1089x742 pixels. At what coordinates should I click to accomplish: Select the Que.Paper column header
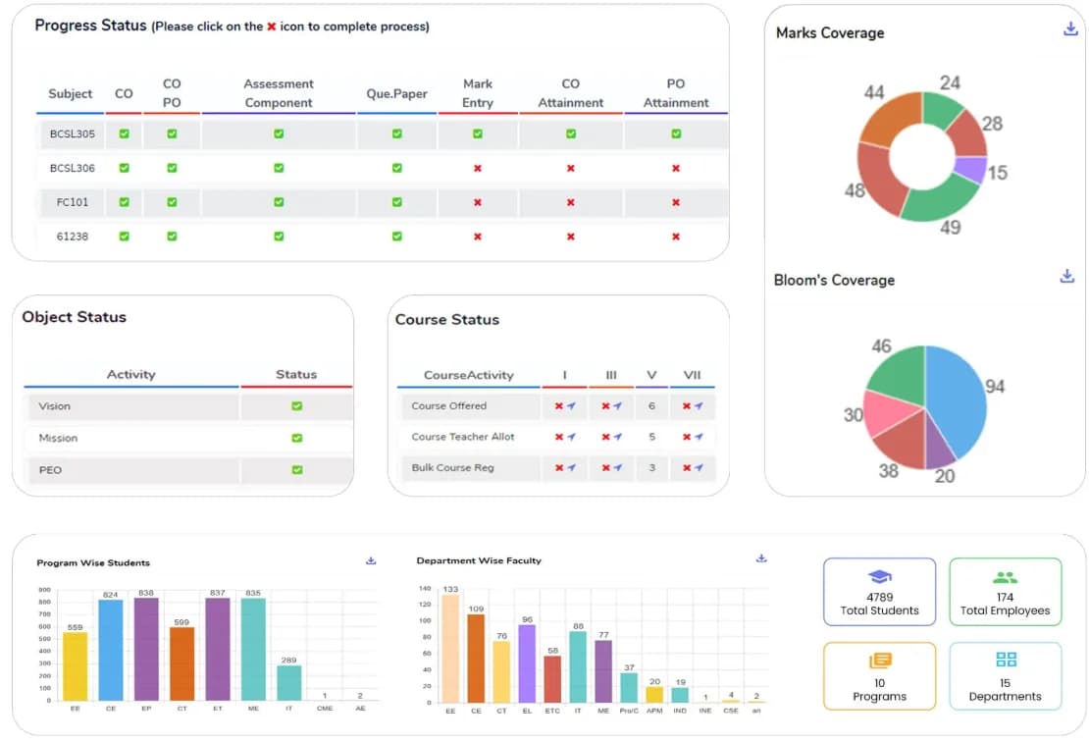click(x=396, y=93)
